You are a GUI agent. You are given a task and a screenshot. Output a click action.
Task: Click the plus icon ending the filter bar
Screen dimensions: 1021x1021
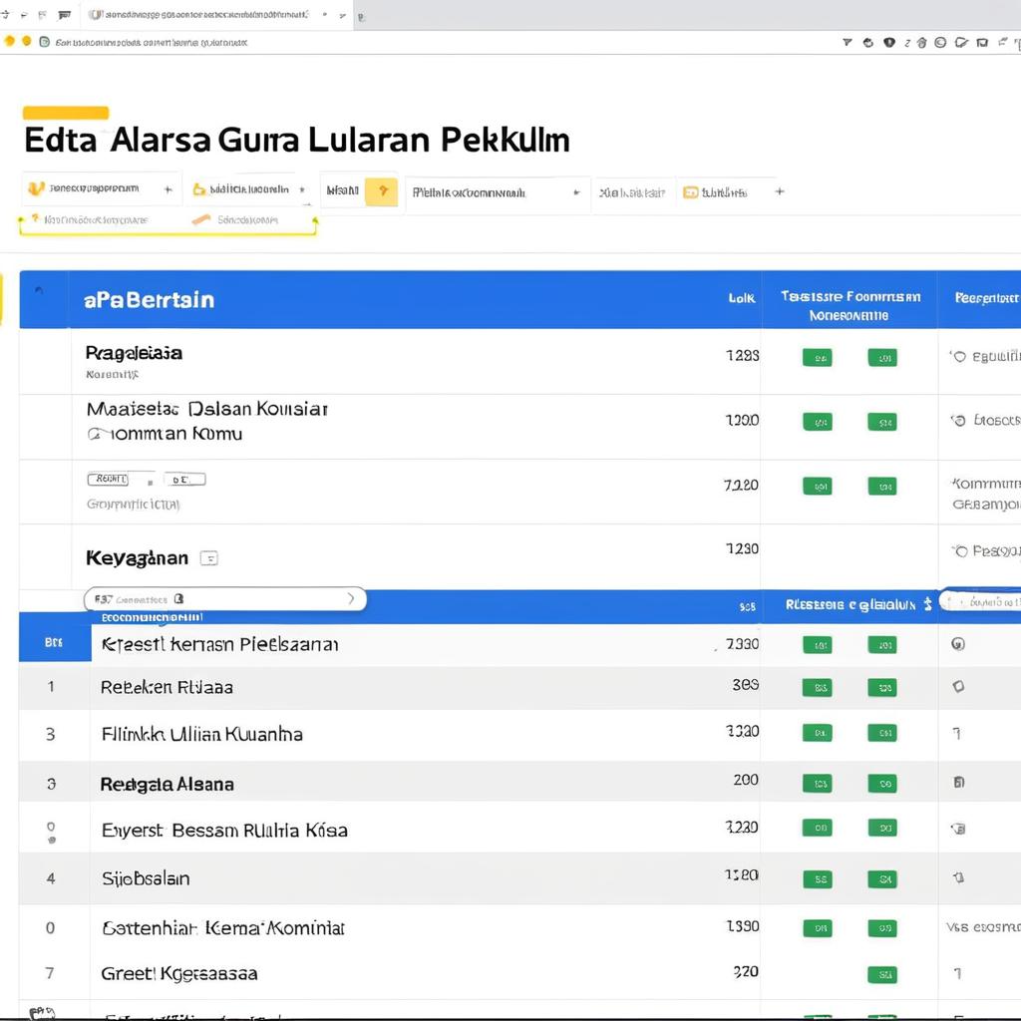click(x=780, y=191)
